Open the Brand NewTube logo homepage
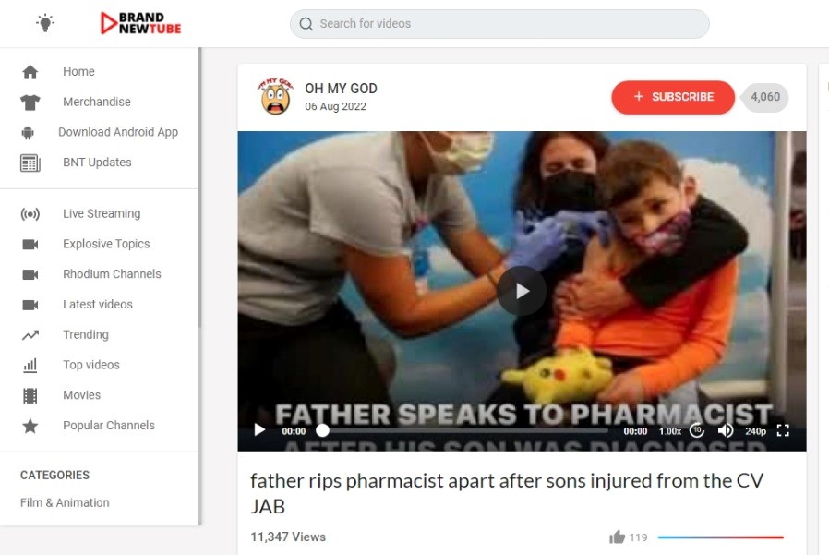 click(140, 23)
